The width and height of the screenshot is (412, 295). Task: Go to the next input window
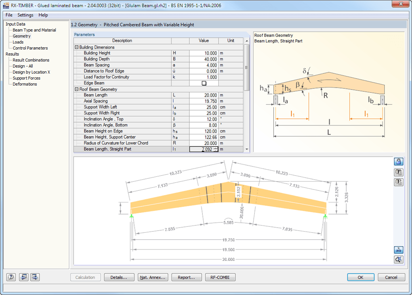pos(35,277)
